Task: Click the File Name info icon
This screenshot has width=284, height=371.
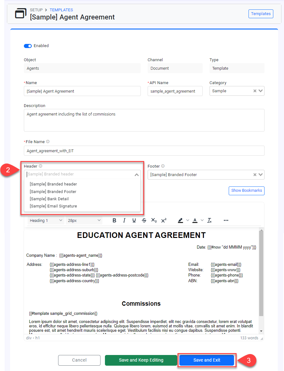Action: [48, 142]
